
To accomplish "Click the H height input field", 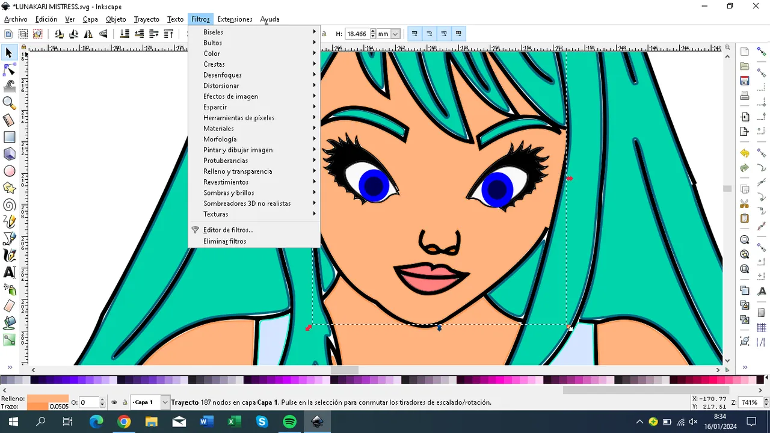I will 357,34.
